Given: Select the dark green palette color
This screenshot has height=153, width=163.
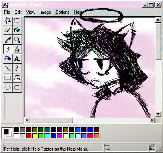Looking at the screenshot, I should (41, 130).
